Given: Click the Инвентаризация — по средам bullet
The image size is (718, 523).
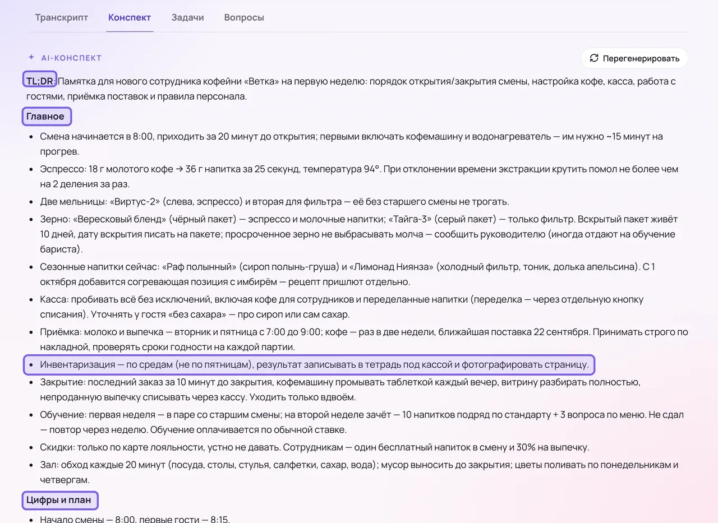Looking at the screenshot, I should point(310,365).
